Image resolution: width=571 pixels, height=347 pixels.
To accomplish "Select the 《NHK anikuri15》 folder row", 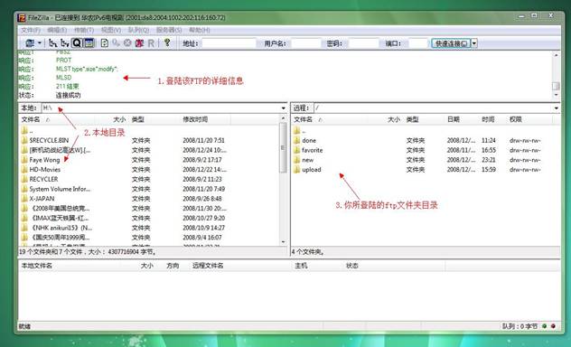I will (x=149, y=228).
